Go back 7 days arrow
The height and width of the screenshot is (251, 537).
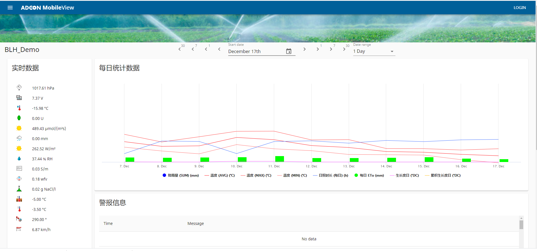(193, 49)
